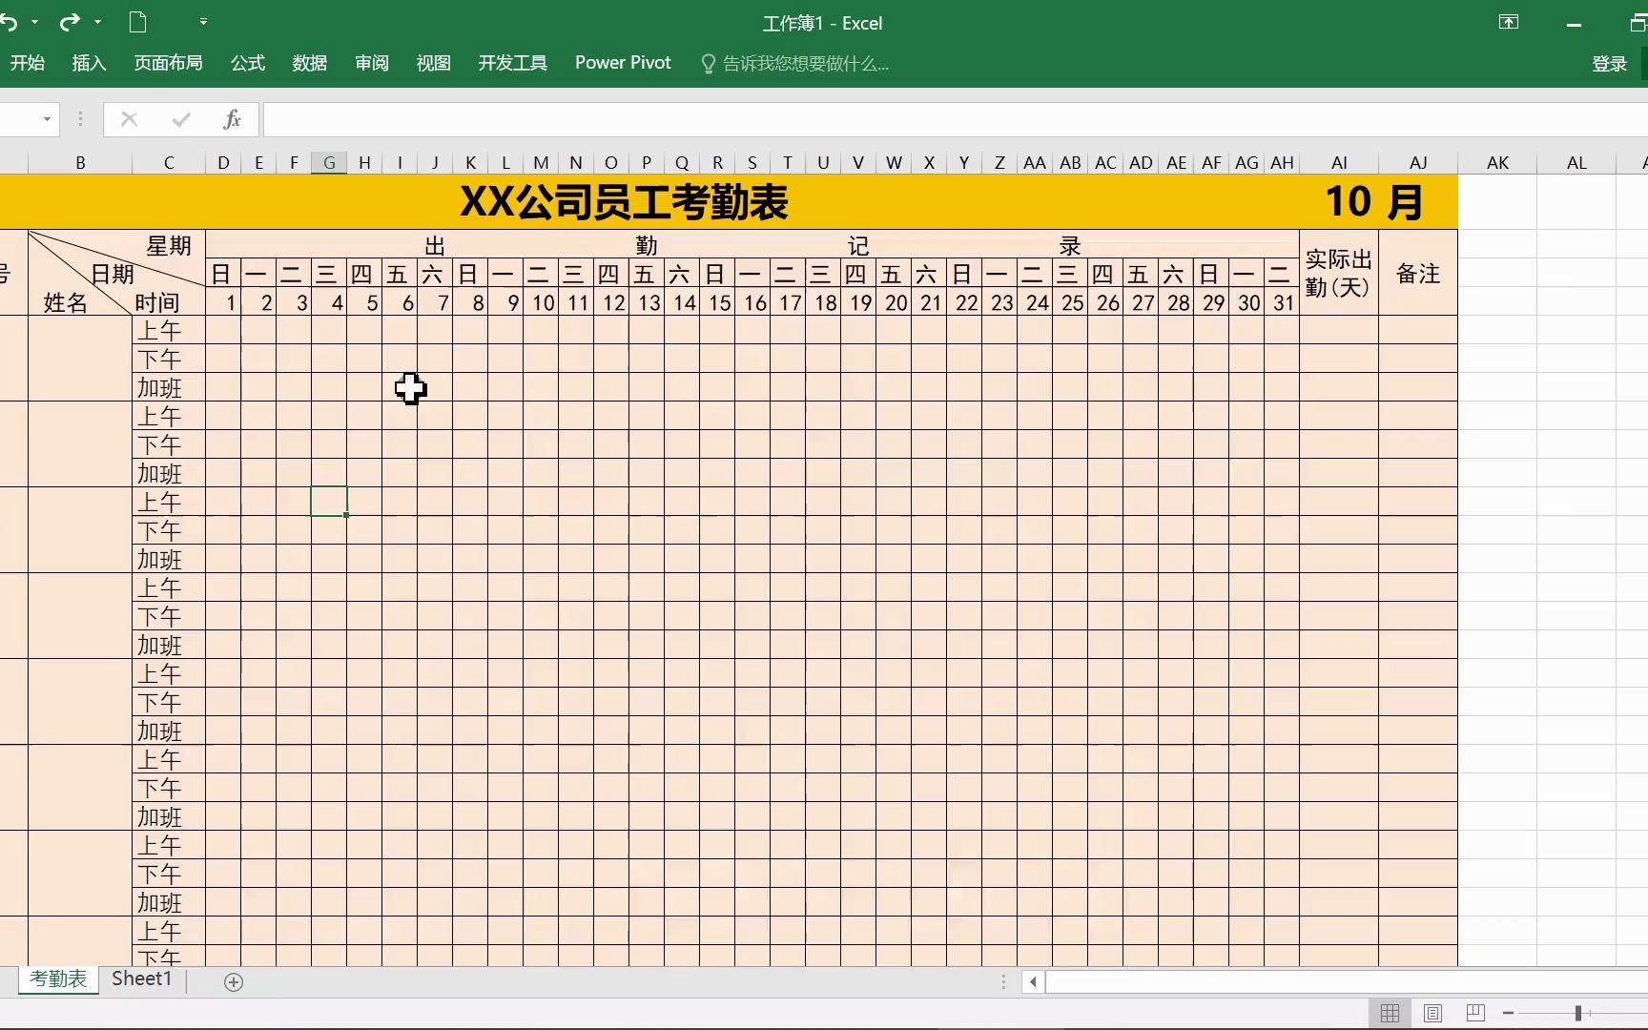Image resolution: width=1648 pixels, height=1030 pixels.
Task: Select column AI header
Action: coord(1339,163)
